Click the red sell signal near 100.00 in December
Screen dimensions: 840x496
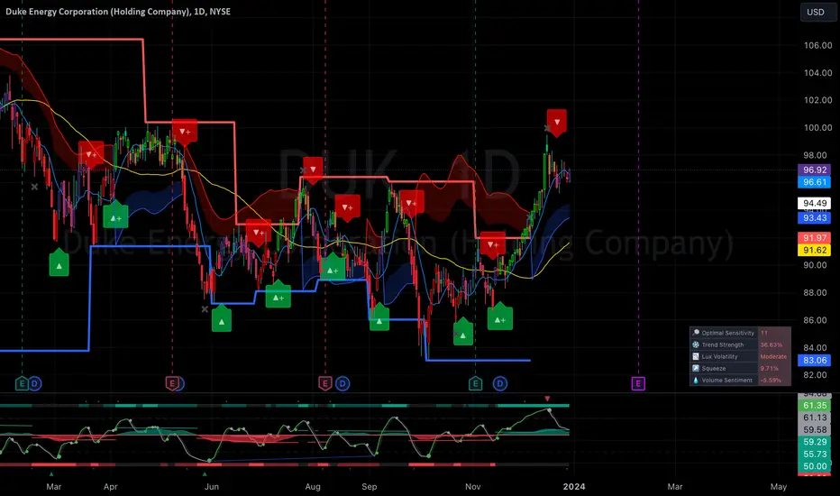click(x=557, y=123)
